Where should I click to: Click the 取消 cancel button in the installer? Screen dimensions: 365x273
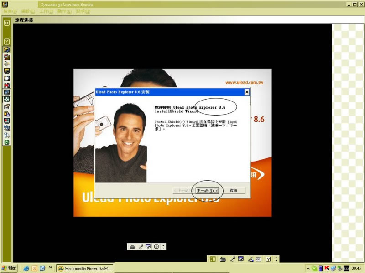point(234,191)
